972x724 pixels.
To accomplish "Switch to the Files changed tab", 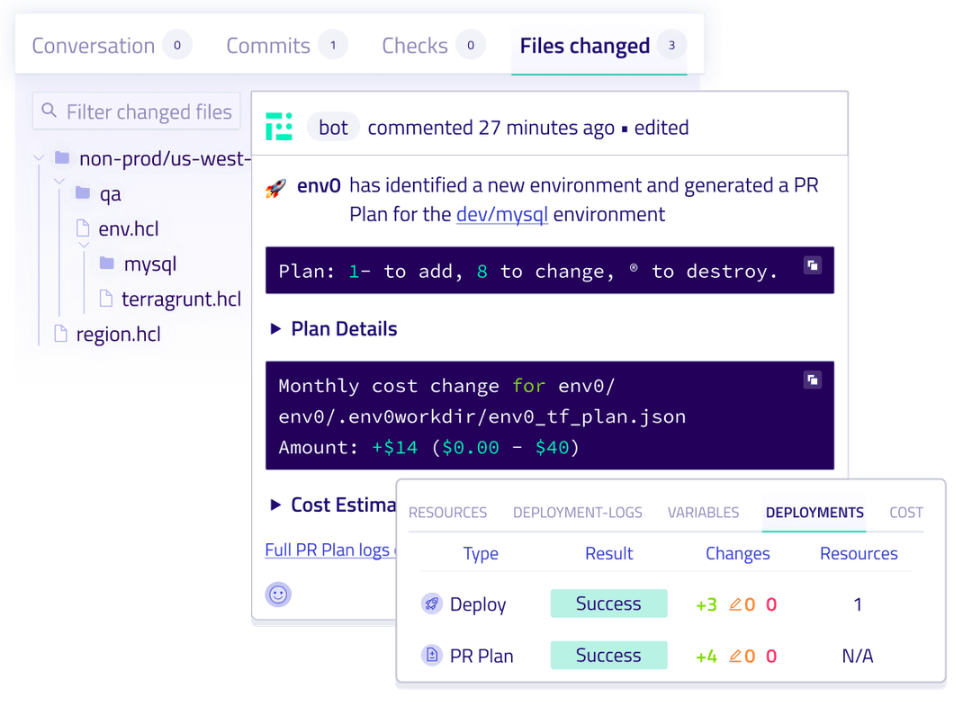I will click(583, 45).
